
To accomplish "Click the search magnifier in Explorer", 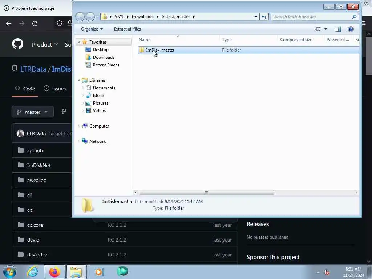I will coord(354,17).
